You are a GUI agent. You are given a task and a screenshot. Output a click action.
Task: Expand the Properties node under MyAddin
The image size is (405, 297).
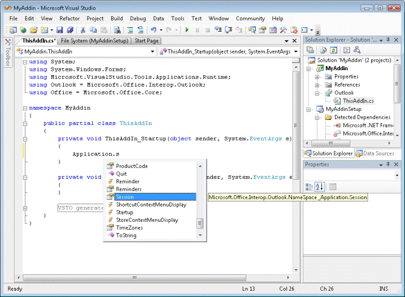point(317,77)
